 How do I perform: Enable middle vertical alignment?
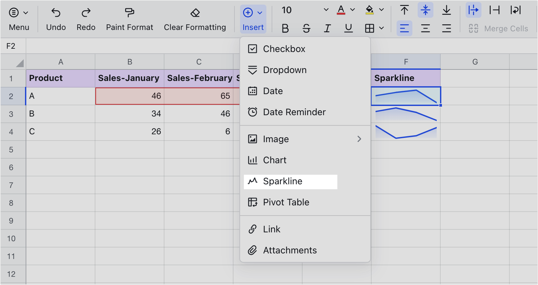425,10
